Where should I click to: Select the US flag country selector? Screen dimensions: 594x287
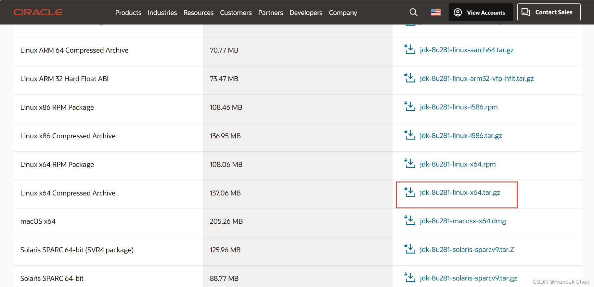436,12
